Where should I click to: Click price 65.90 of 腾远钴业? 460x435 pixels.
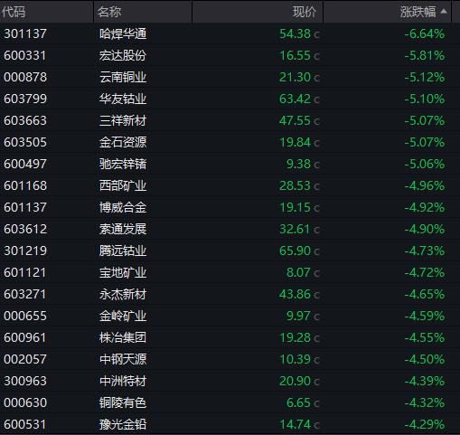pyautogui.click(x=295, y=251)
